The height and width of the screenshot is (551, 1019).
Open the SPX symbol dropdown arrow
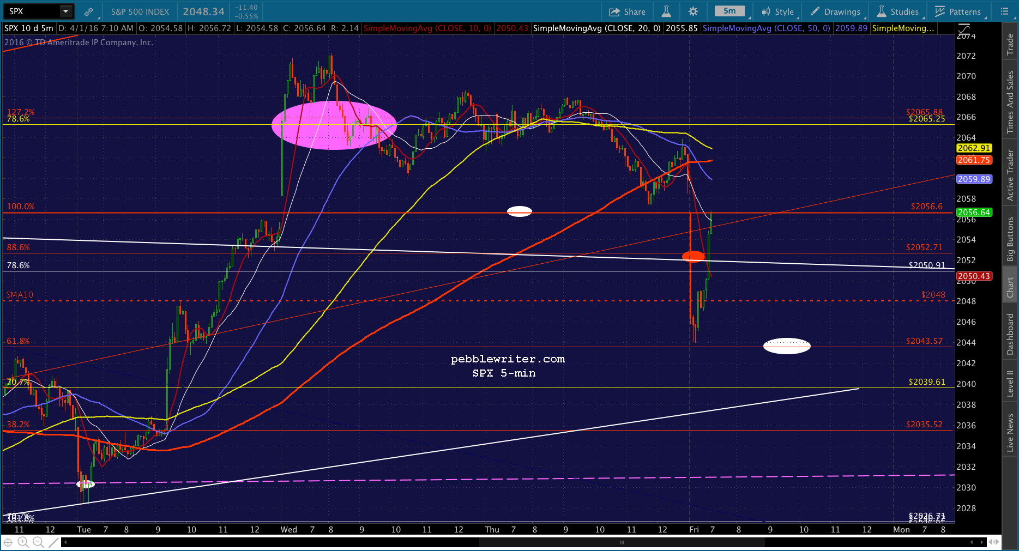coord(66,11)
